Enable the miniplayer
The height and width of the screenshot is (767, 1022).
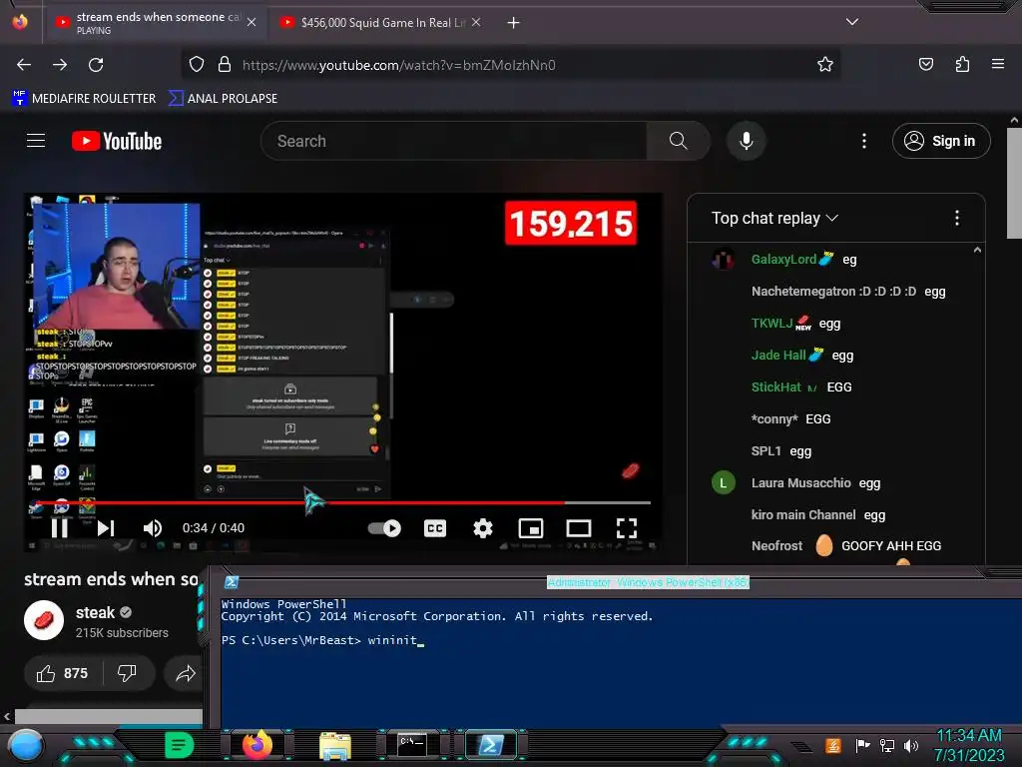(531, 528)
